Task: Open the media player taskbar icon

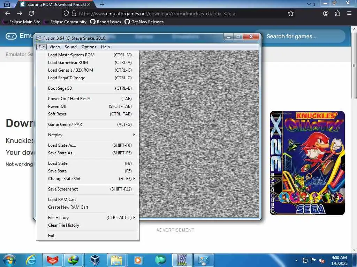Action: (x=138, y=260)
